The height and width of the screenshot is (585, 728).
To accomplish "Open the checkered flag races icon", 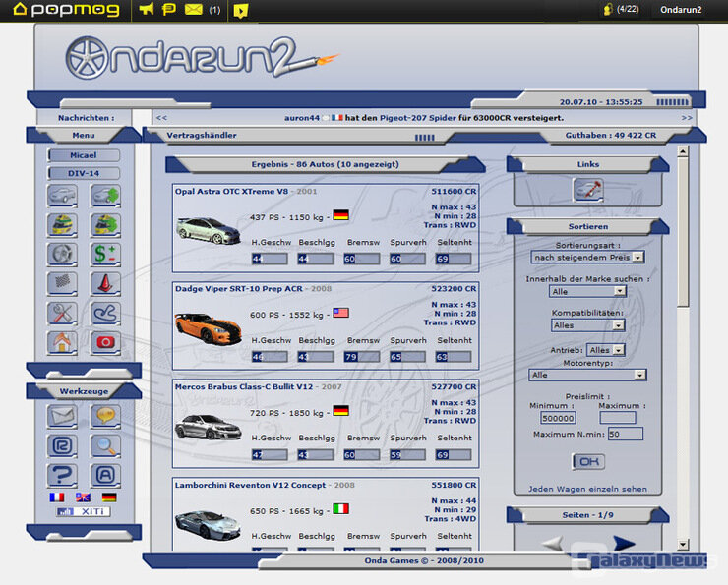I will click(x=62, y=283).
